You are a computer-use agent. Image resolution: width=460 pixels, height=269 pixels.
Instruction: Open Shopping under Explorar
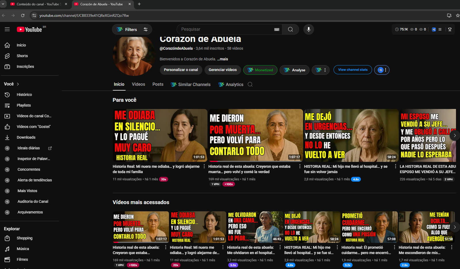(24, 238)
